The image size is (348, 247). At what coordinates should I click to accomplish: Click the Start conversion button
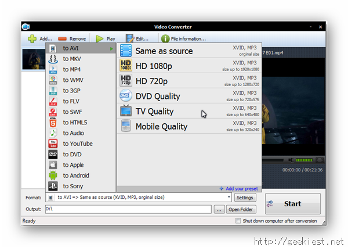click(x=292, y=204)
